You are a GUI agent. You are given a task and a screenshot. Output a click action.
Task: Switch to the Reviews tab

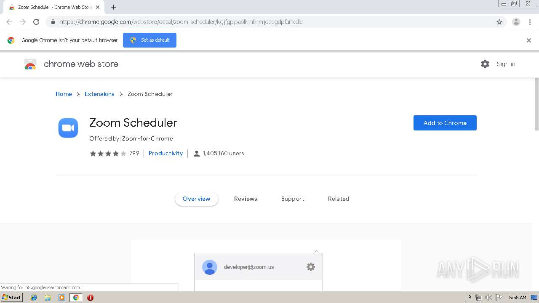245,199
